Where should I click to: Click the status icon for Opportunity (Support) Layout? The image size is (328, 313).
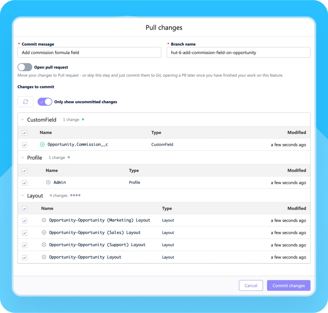tap(44, 245)
